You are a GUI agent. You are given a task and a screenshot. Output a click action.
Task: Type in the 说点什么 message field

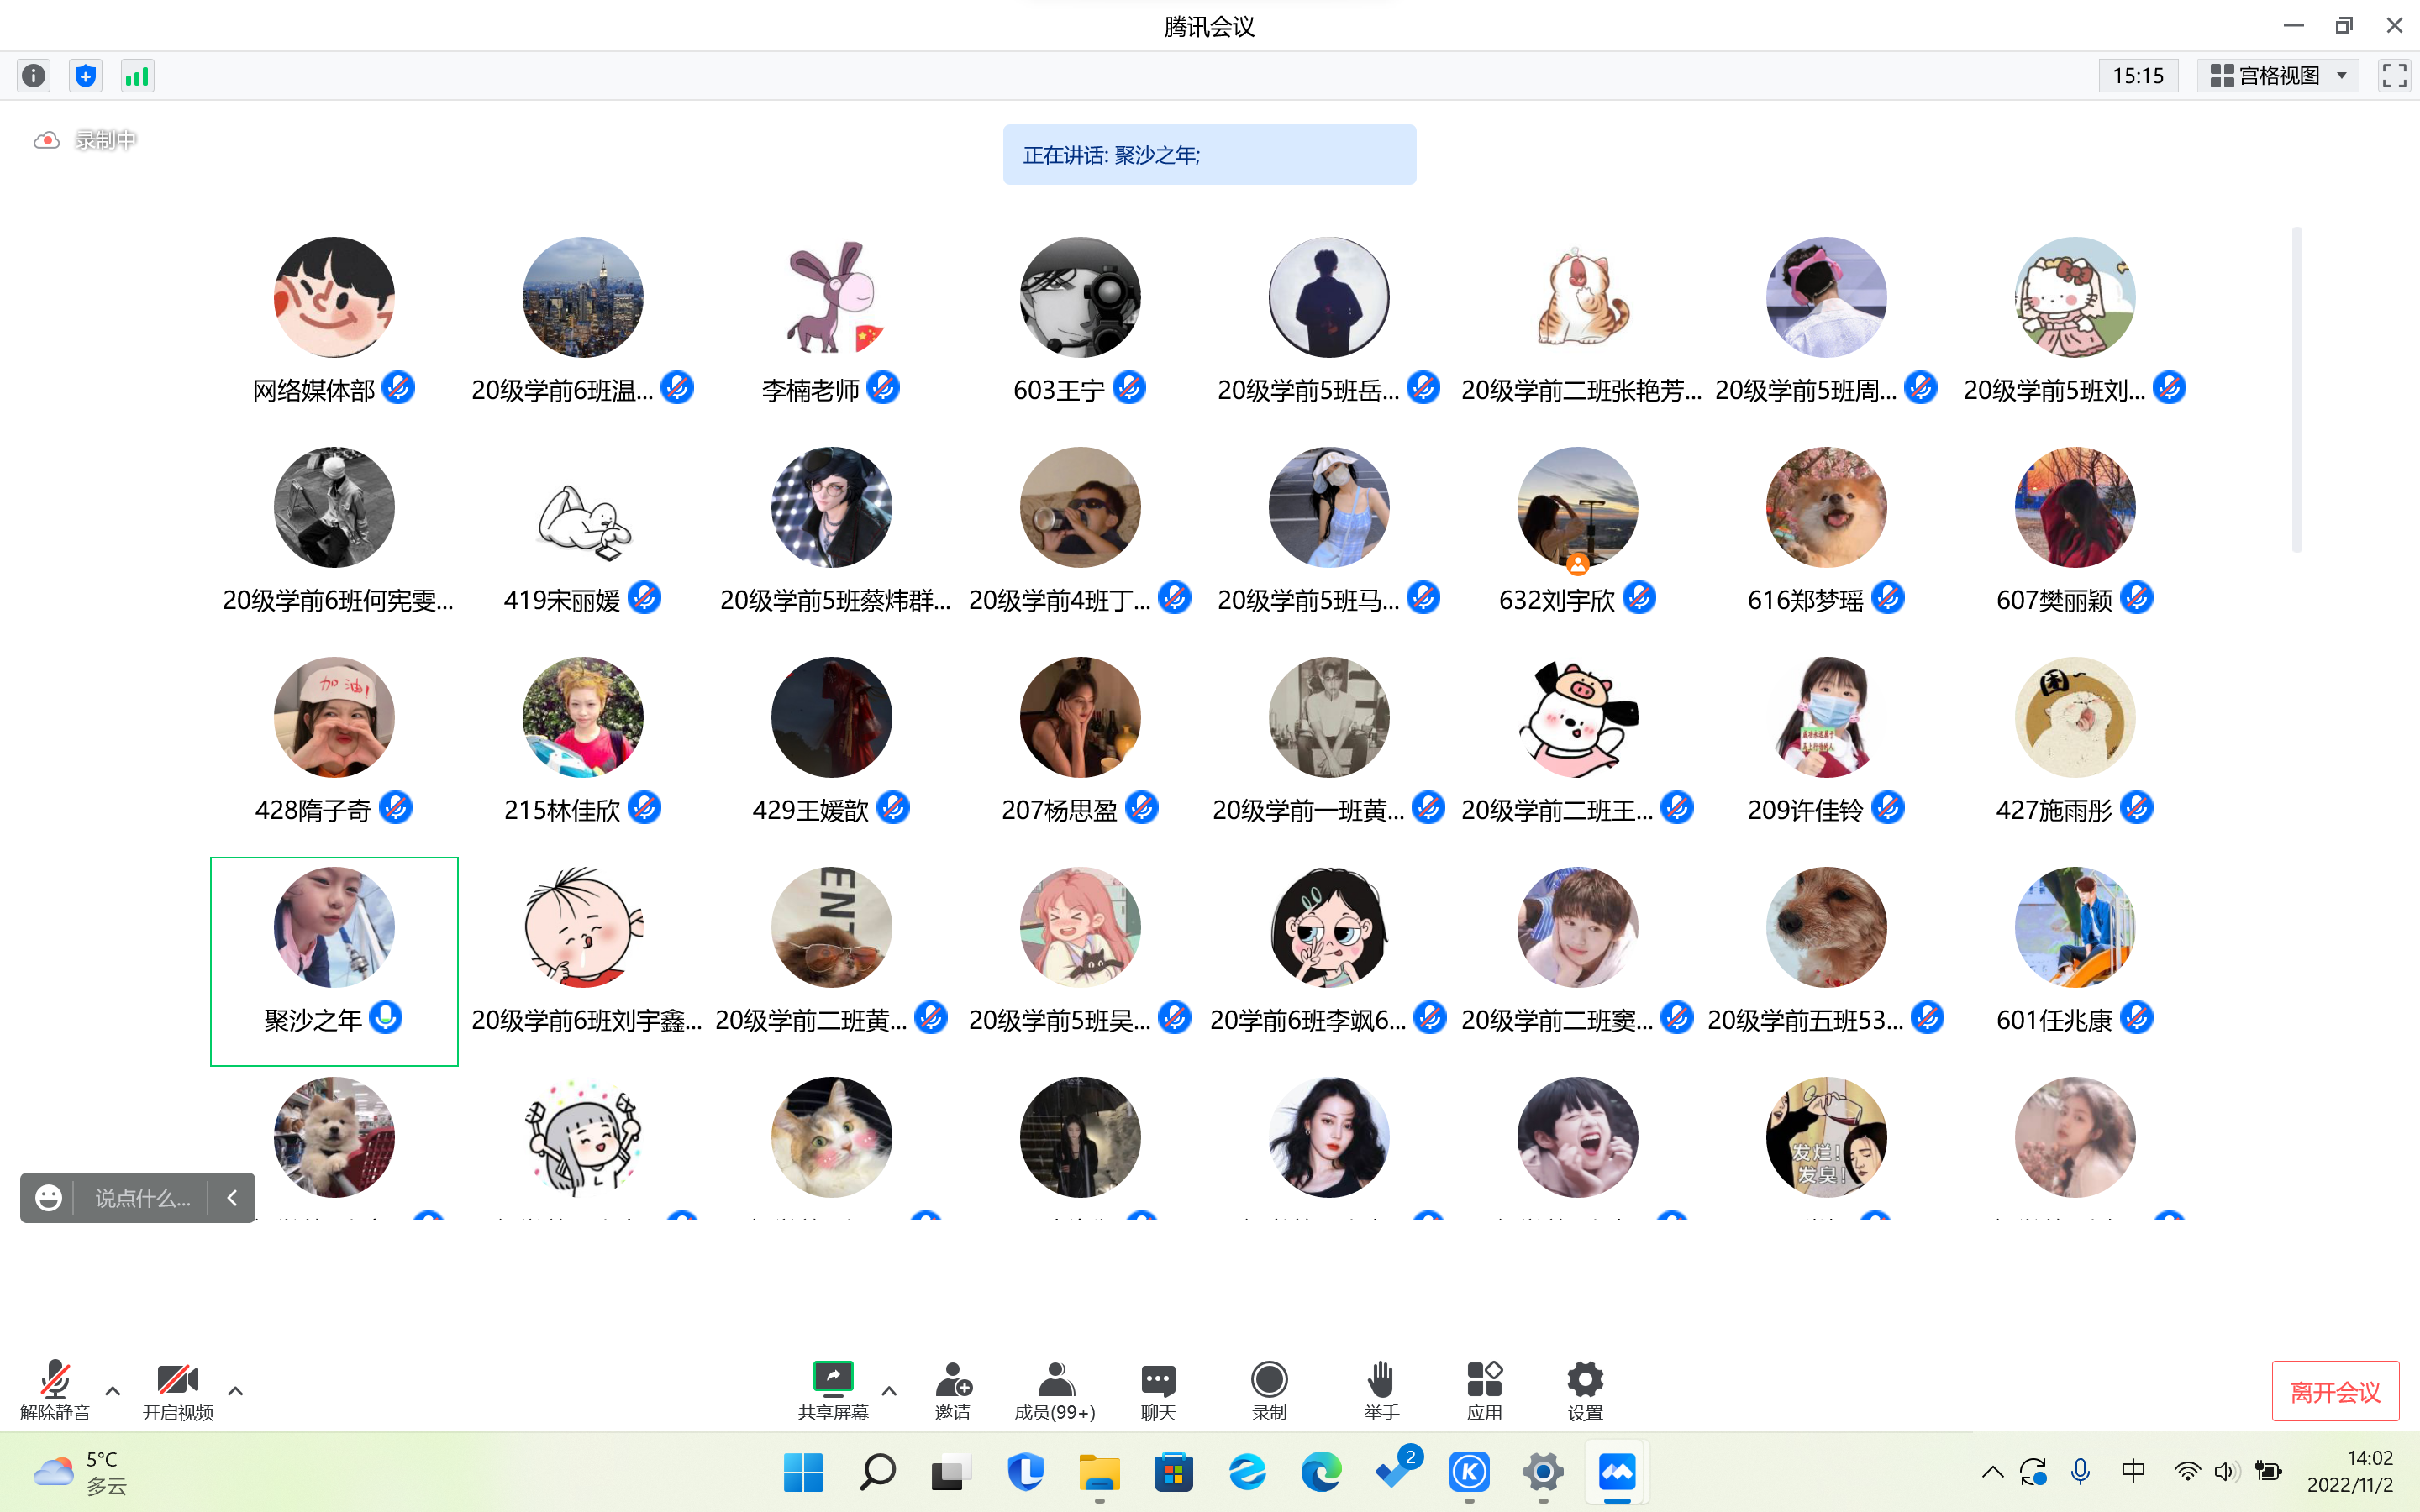tap(142, 1198)
